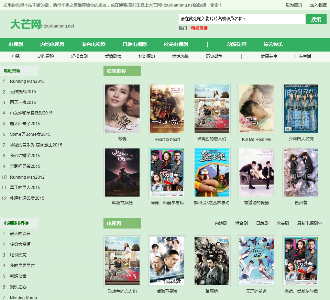Open 动漫动画 in the main navigation
Screen dimensions: 330x300
237,44
